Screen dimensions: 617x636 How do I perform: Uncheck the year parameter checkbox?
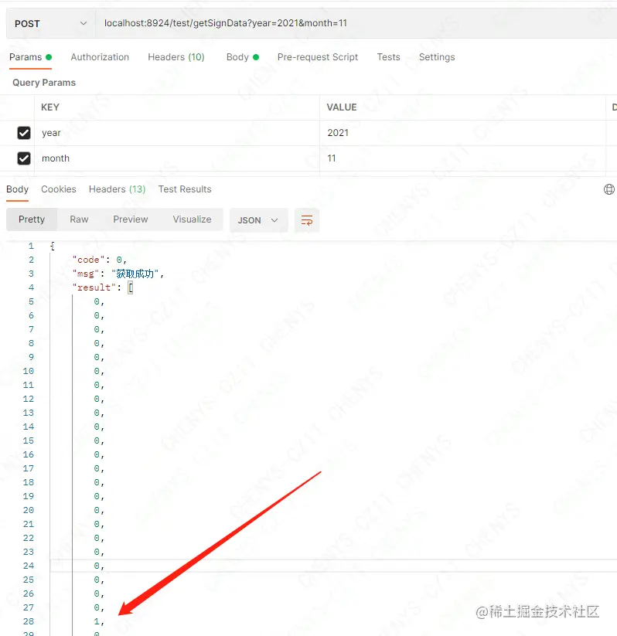(x=24, y=133)
